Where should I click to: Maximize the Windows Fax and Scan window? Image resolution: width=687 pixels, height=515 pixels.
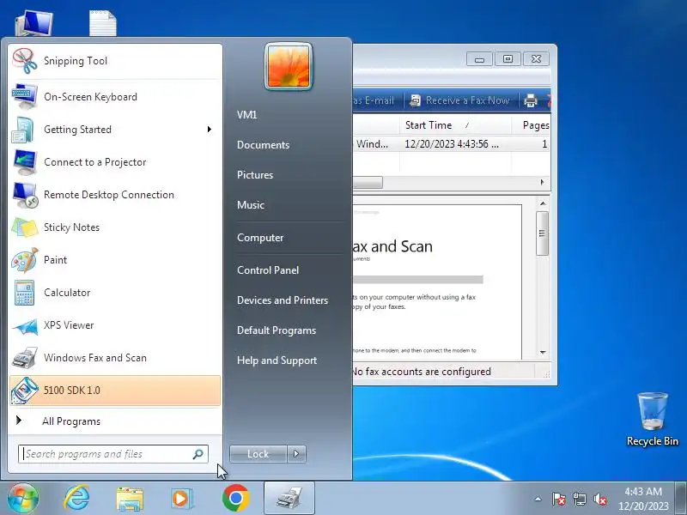point(508,58)
